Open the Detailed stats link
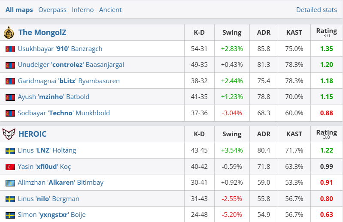The width and height of the screenshot is (343, 222). pos(316,9)
